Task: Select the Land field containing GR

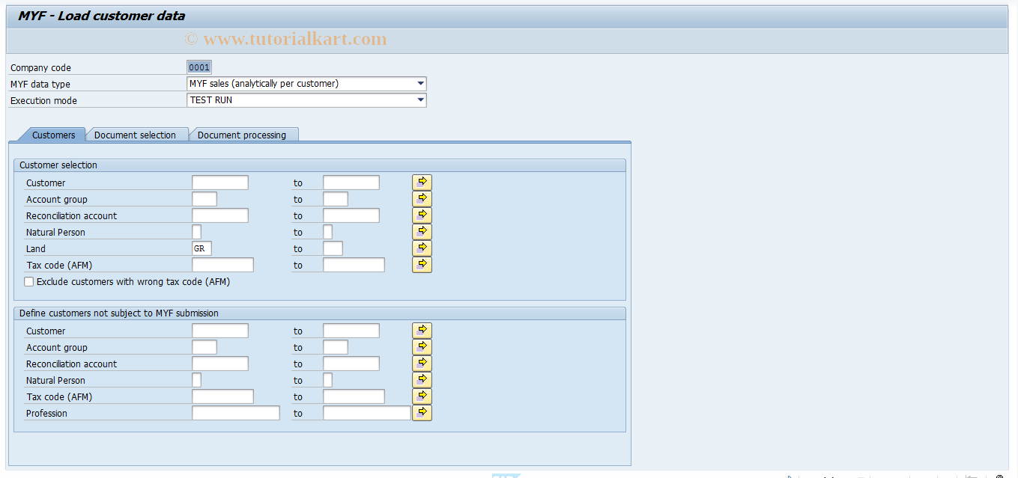Action: pos(202,248)
